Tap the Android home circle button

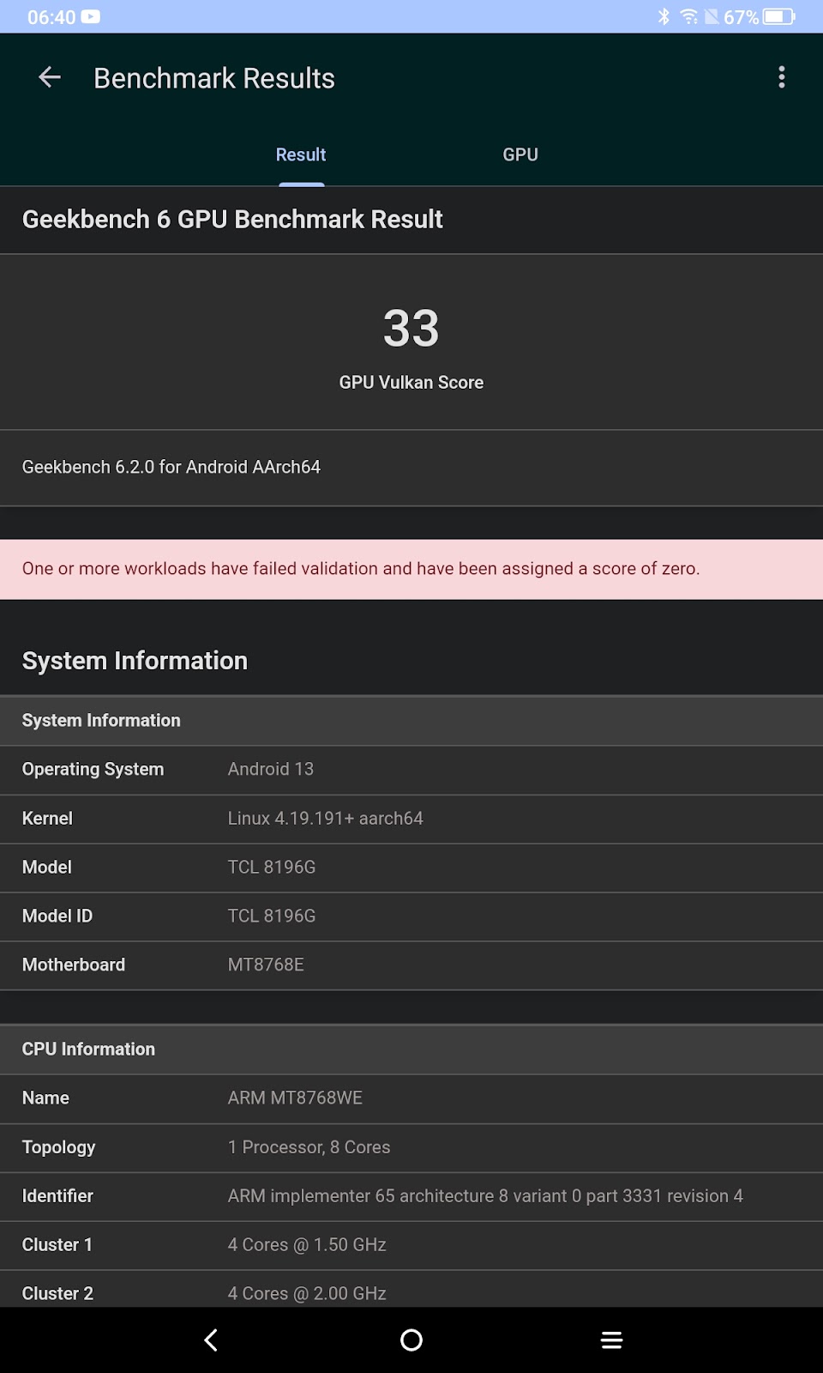(x=411, y=1340)
